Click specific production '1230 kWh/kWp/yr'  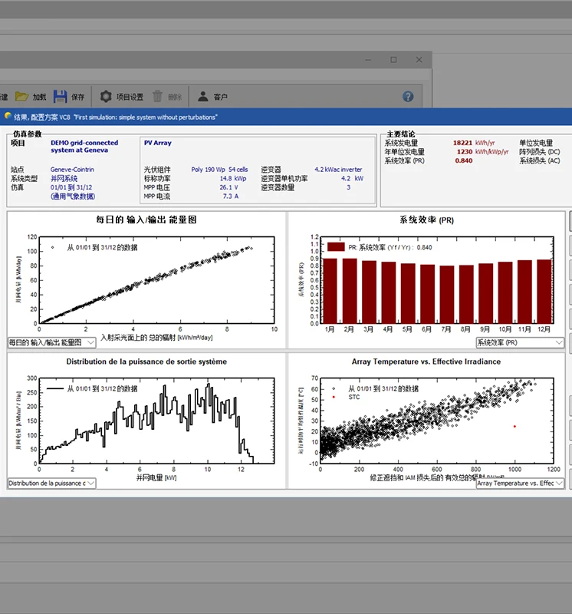pyautogui.click(x=482, y=152)
